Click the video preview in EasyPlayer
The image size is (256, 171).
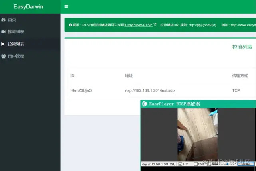click(198, 135)
